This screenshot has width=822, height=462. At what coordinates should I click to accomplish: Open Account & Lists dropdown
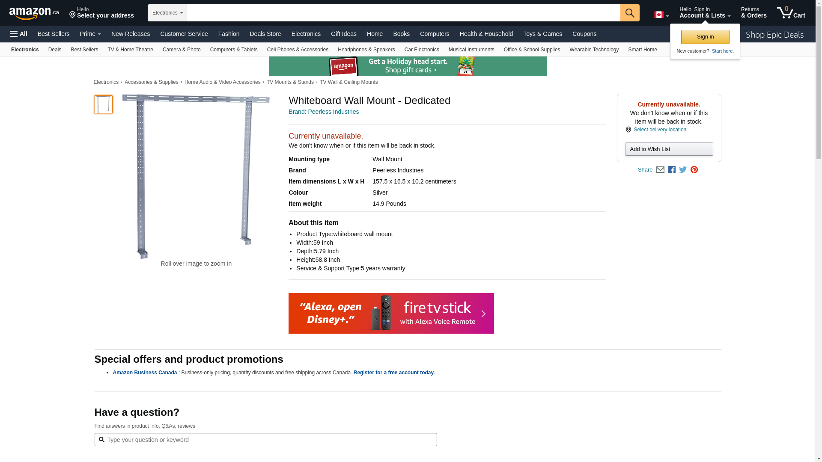point(704,13)
